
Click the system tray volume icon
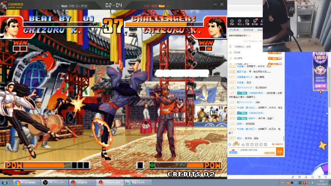coord(313,183)
